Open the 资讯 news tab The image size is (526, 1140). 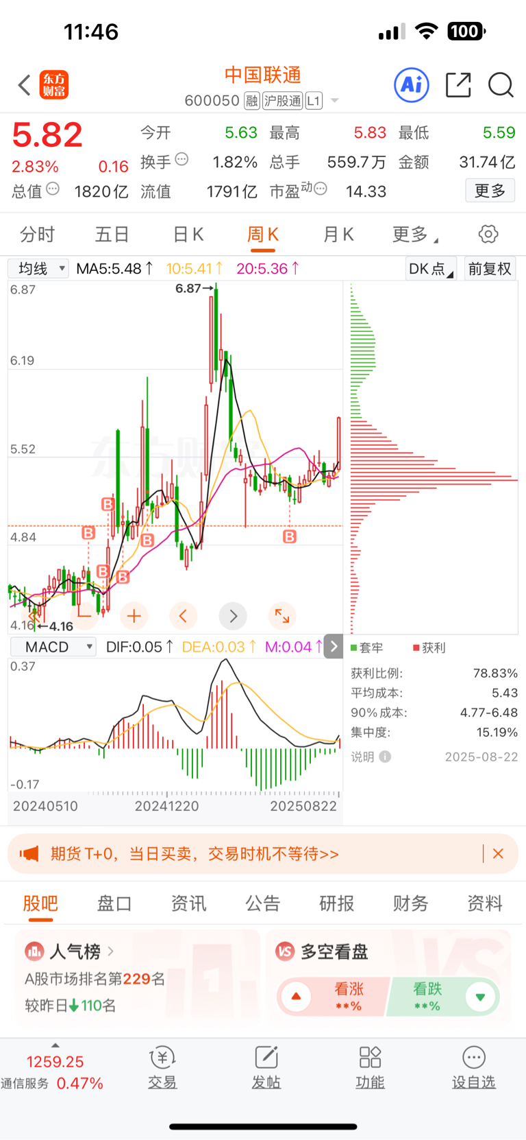click(188, 903)
